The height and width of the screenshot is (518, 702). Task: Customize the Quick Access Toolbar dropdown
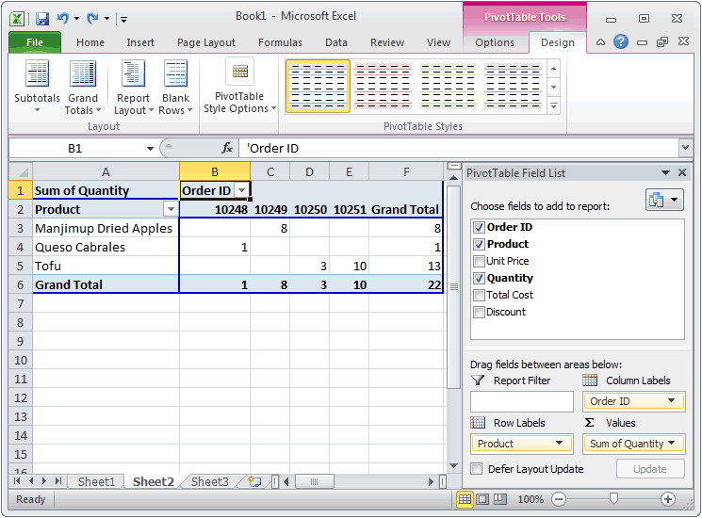coord(123,19)
